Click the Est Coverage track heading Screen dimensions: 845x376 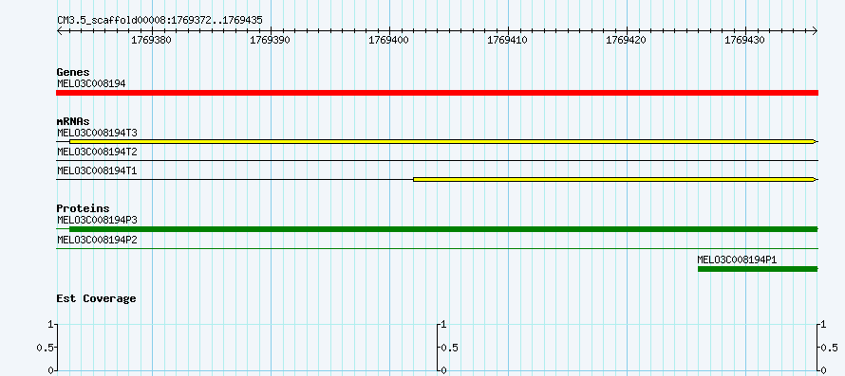pos(97,298)
